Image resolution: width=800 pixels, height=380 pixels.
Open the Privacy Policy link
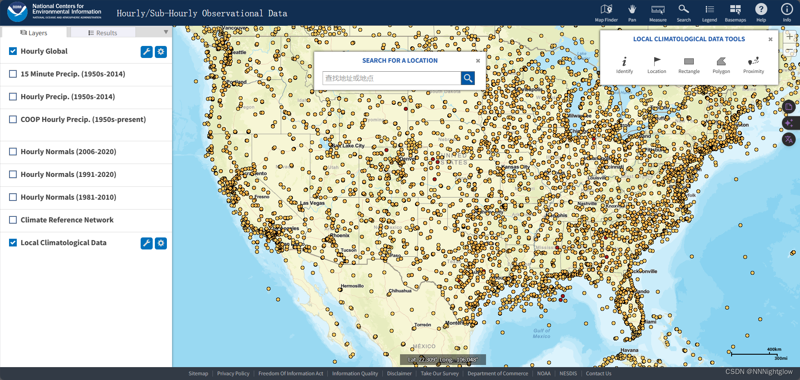click(233, 374)
